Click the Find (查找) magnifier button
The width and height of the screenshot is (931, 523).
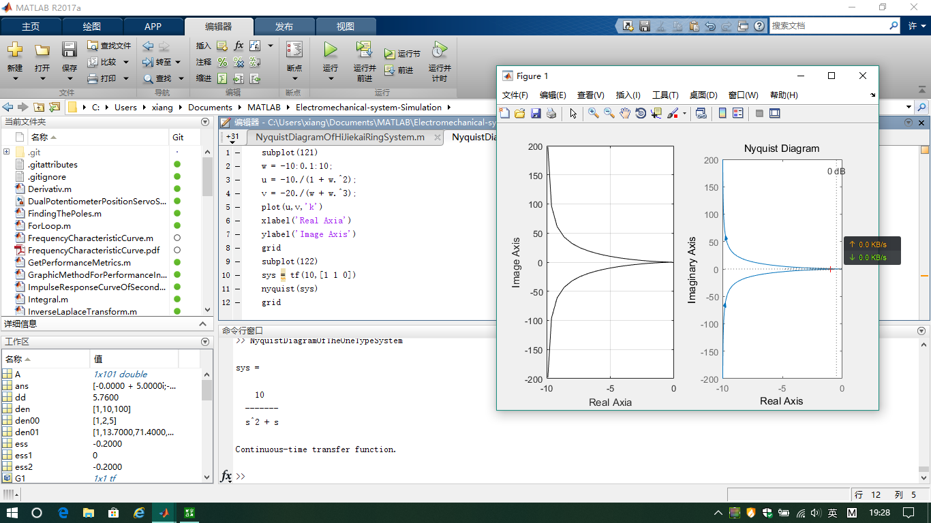click(x=157, y=78)
